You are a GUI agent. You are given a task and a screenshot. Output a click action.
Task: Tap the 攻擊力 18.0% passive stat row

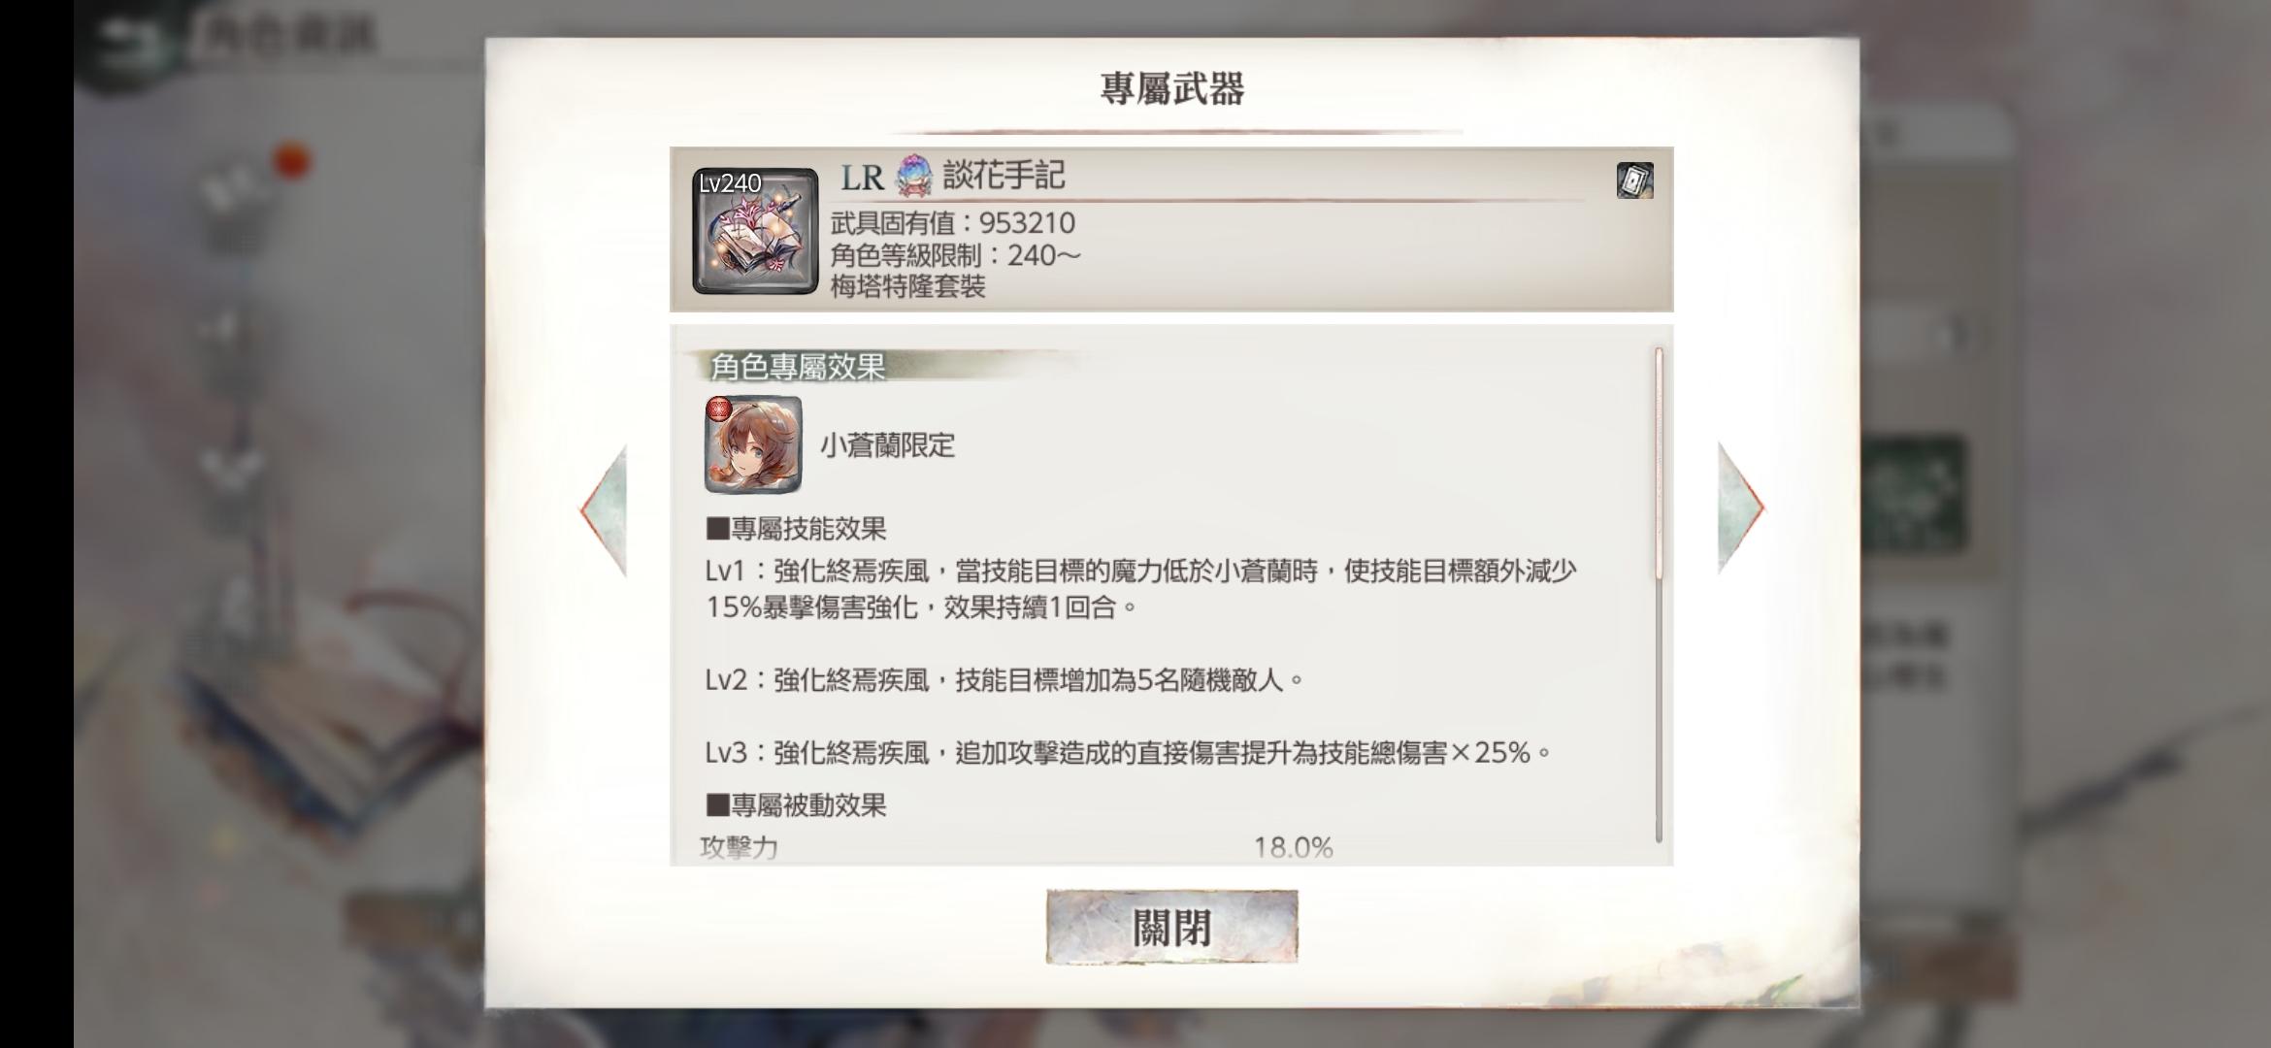1016,848
